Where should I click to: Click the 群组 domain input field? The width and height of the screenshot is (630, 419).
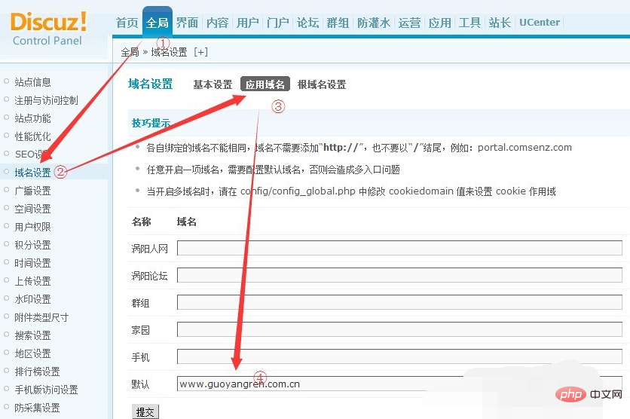click(399, 302)
